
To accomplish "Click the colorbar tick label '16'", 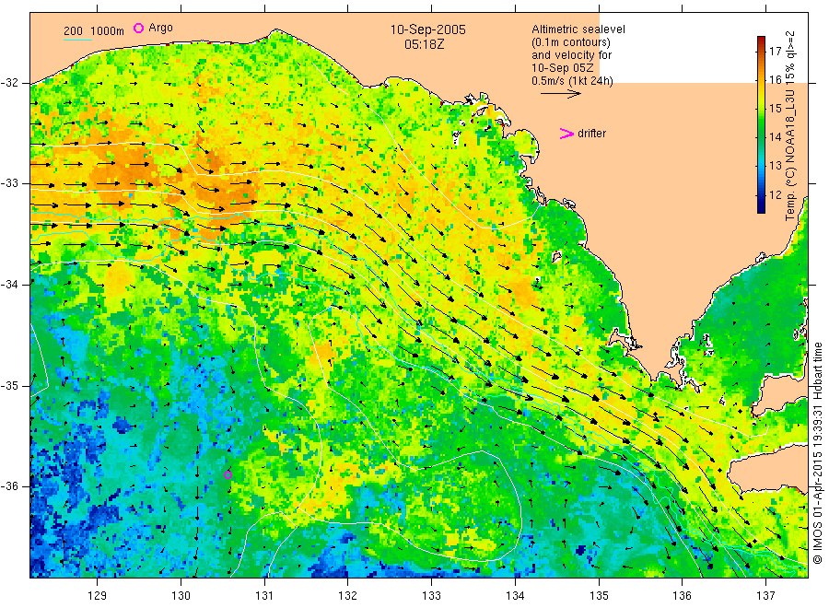I will point(775,80).
